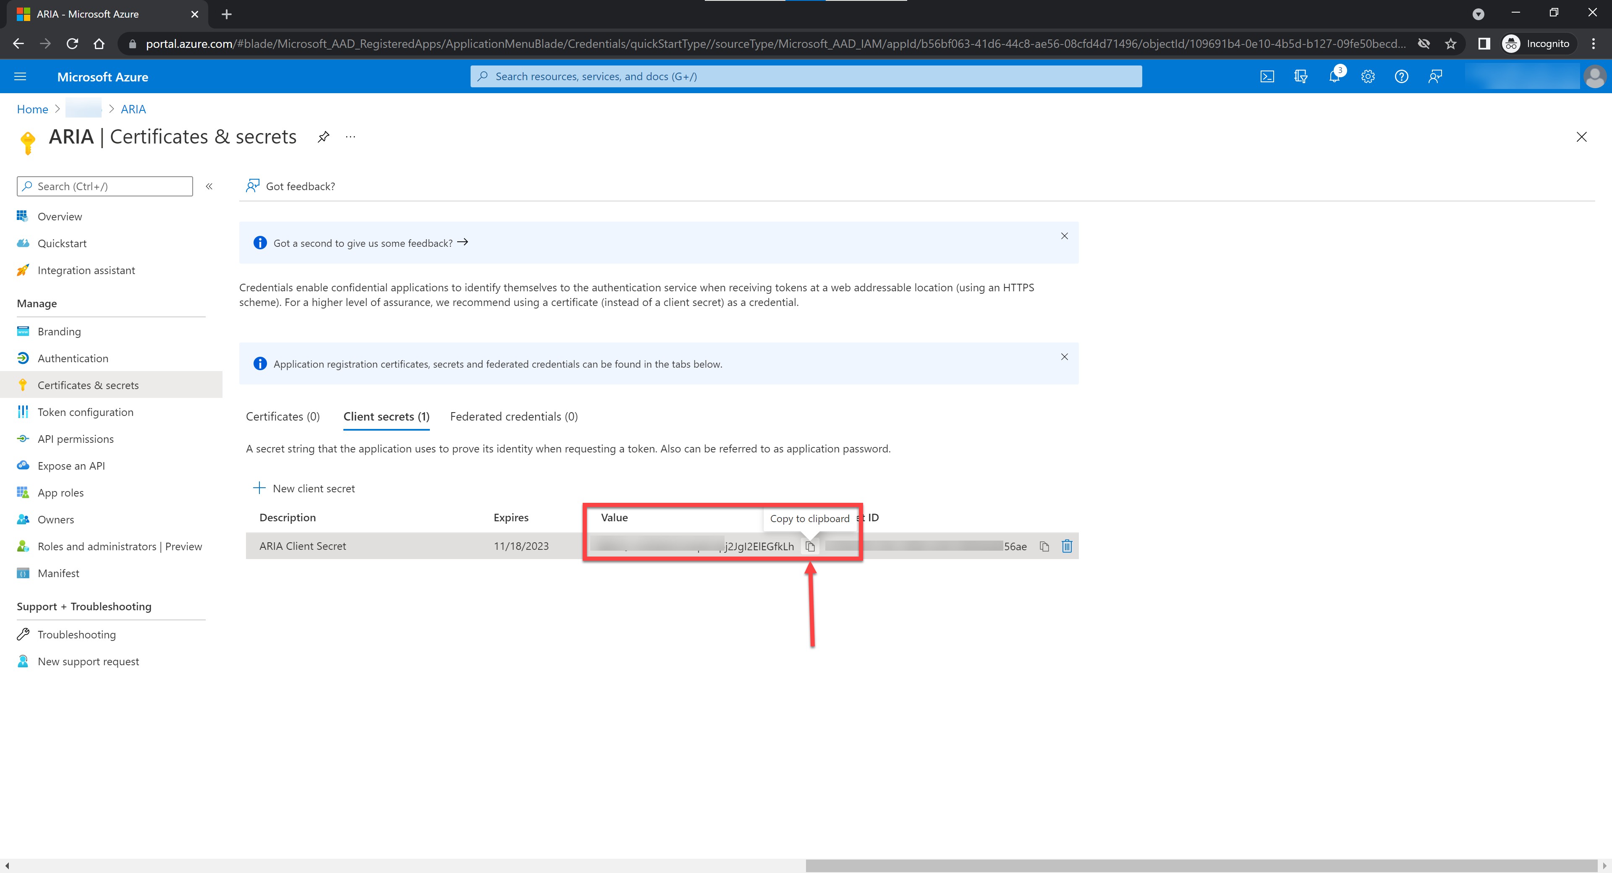Open Azure Cloud Shell icon

coord(1267,76)
